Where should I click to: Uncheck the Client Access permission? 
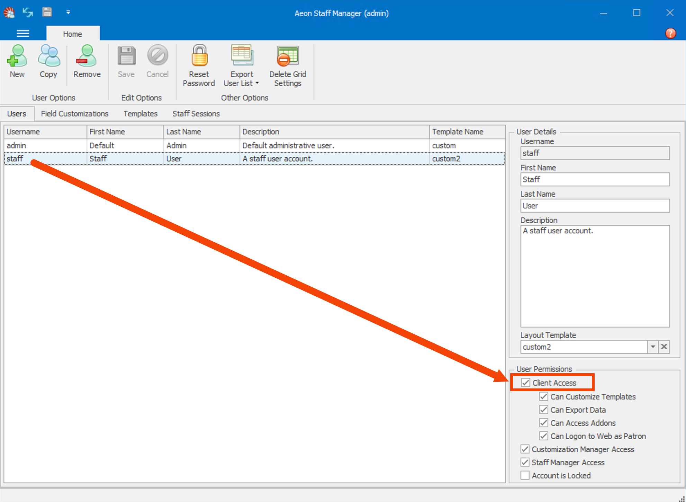(525, 382)
